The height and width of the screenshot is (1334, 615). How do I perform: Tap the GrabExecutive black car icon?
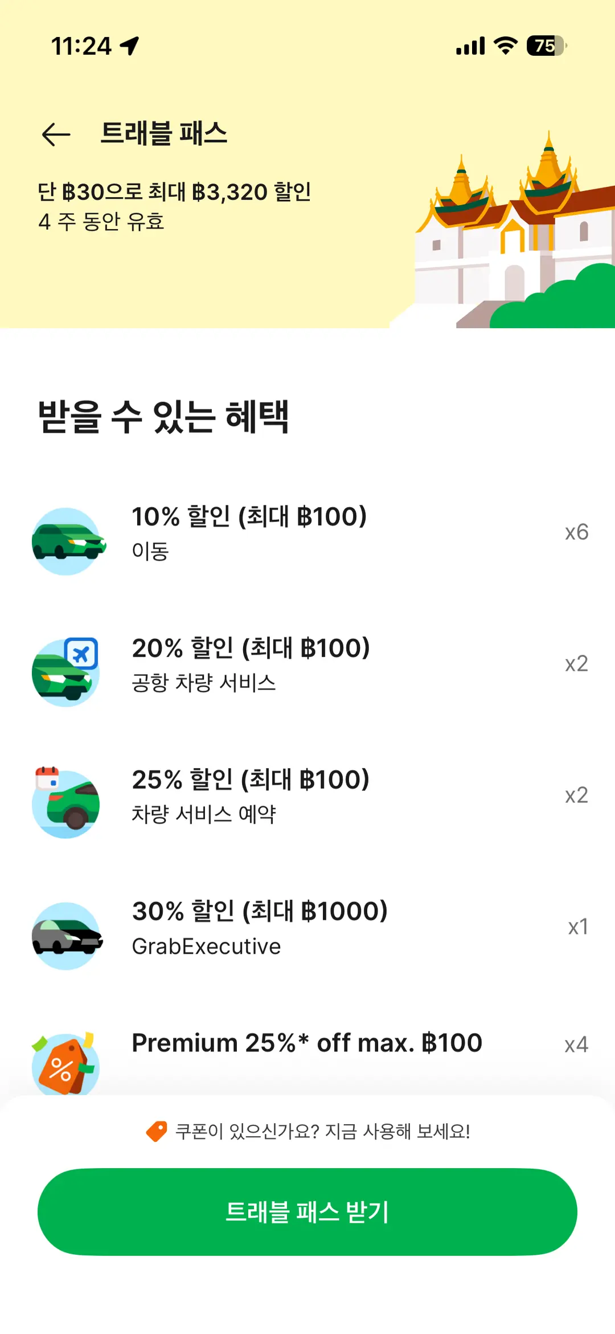coord(67,936)
